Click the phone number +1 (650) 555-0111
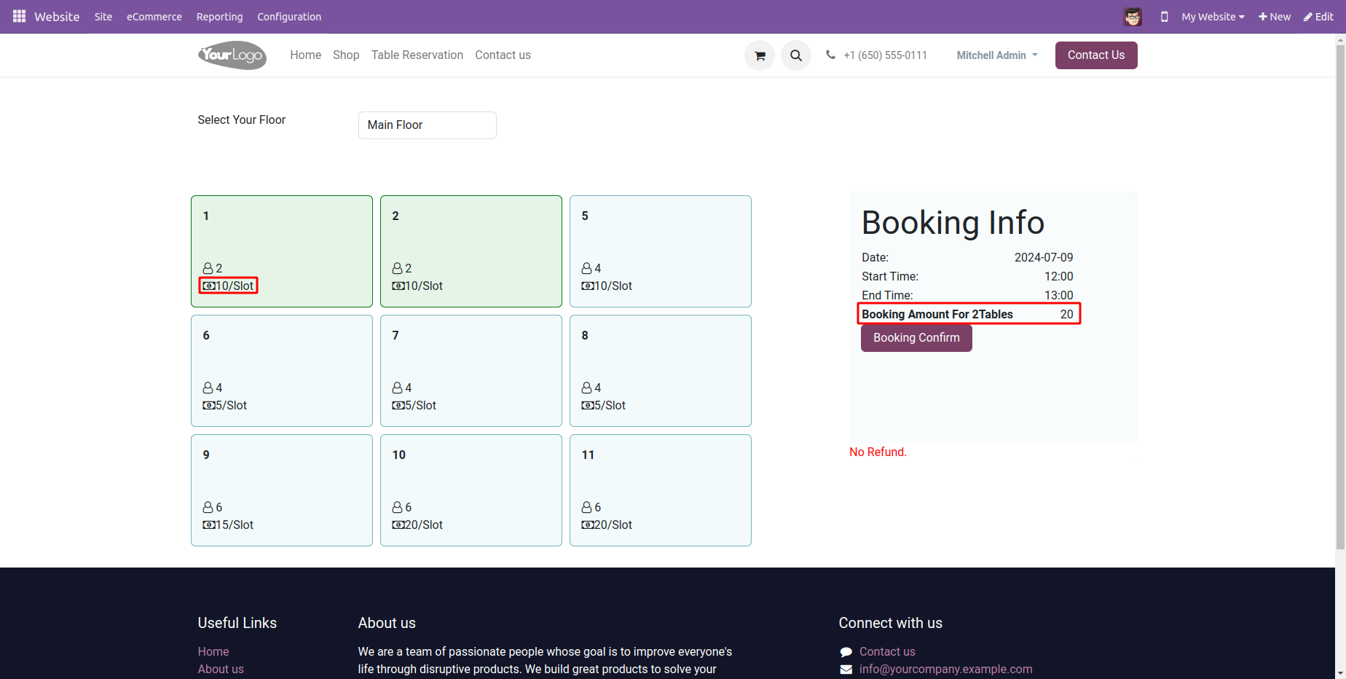This screenshot has height=679, width=1346. 885,55
